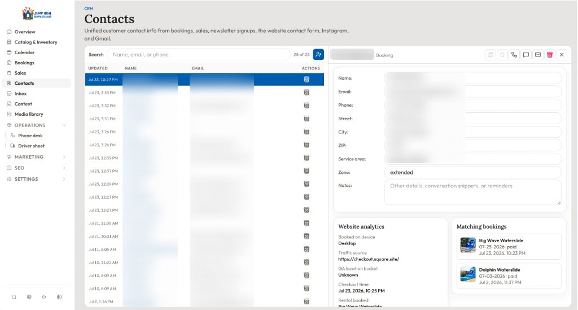578x310 pixels.
Task: Click the Zone field showing extended
Action: (x=473, y=173)
